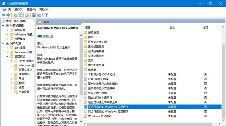Screen dimensions: 226x126
Task: Expand the "开始"菜单和 tree node
Action: 12,61
